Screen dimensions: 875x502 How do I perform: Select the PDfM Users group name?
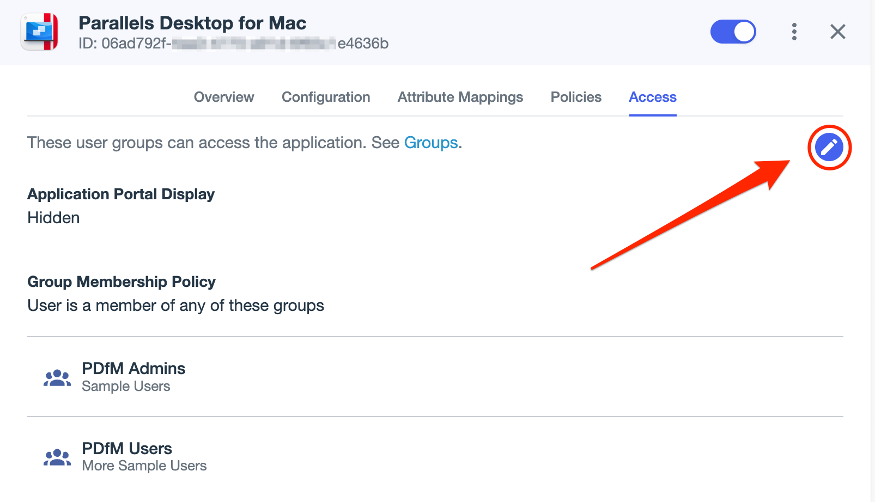(x=127, y=449)
